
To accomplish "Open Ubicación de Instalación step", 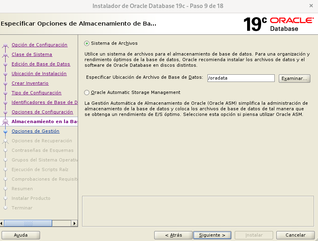I will (x=39, y=74).
